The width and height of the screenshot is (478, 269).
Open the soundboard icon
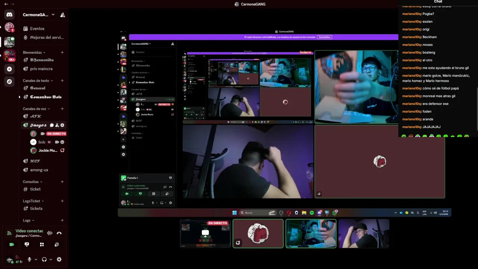(x=57, y=244)
